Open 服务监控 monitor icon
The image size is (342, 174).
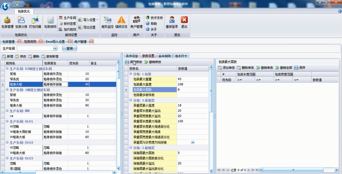tap(108, 22)
